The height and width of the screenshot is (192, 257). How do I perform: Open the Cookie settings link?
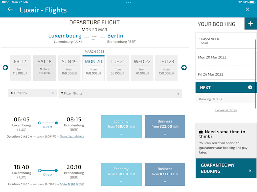[x=226, y=110]
